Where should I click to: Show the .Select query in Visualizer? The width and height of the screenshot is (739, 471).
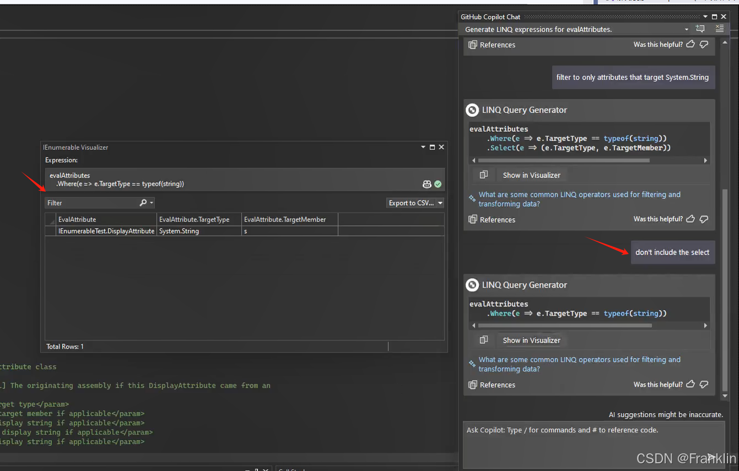(531, 175)
